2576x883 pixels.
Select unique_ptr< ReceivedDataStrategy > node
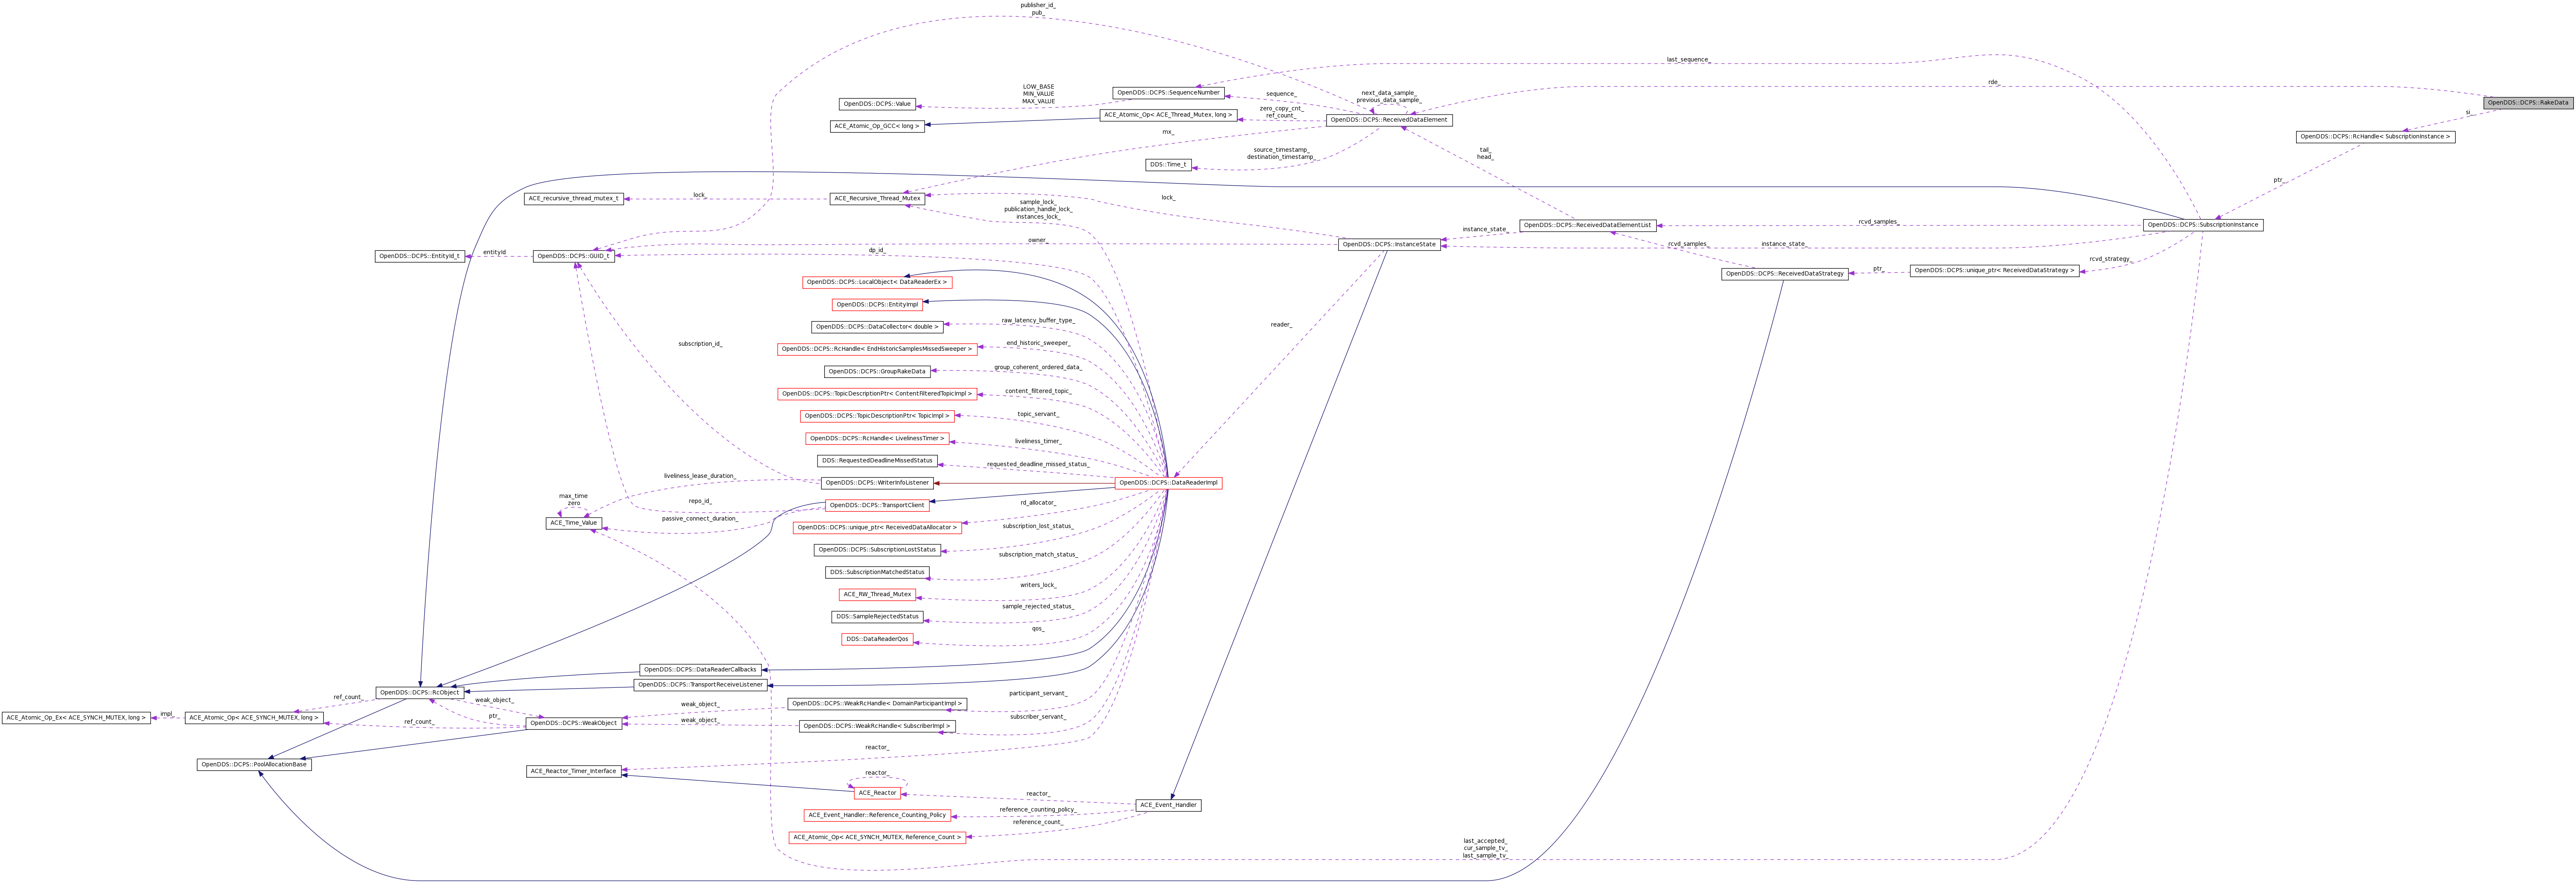(x=1994, y=271)
